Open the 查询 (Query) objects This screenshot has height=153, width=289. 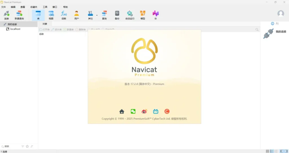[x=104, y=15]
